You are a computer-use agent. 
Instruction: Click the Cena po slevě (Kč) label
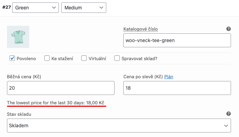pos(143,76)
